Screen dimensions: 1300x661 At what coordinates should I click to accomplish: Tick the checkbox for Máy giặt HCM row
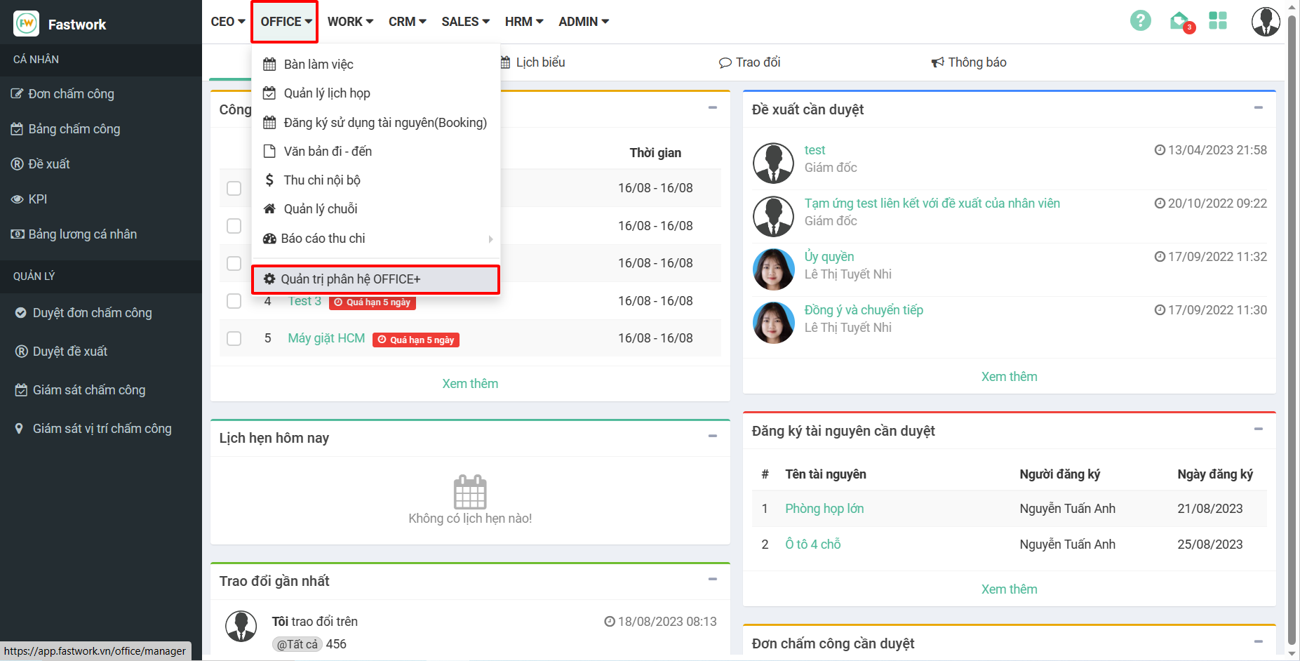tap(234, 339)
